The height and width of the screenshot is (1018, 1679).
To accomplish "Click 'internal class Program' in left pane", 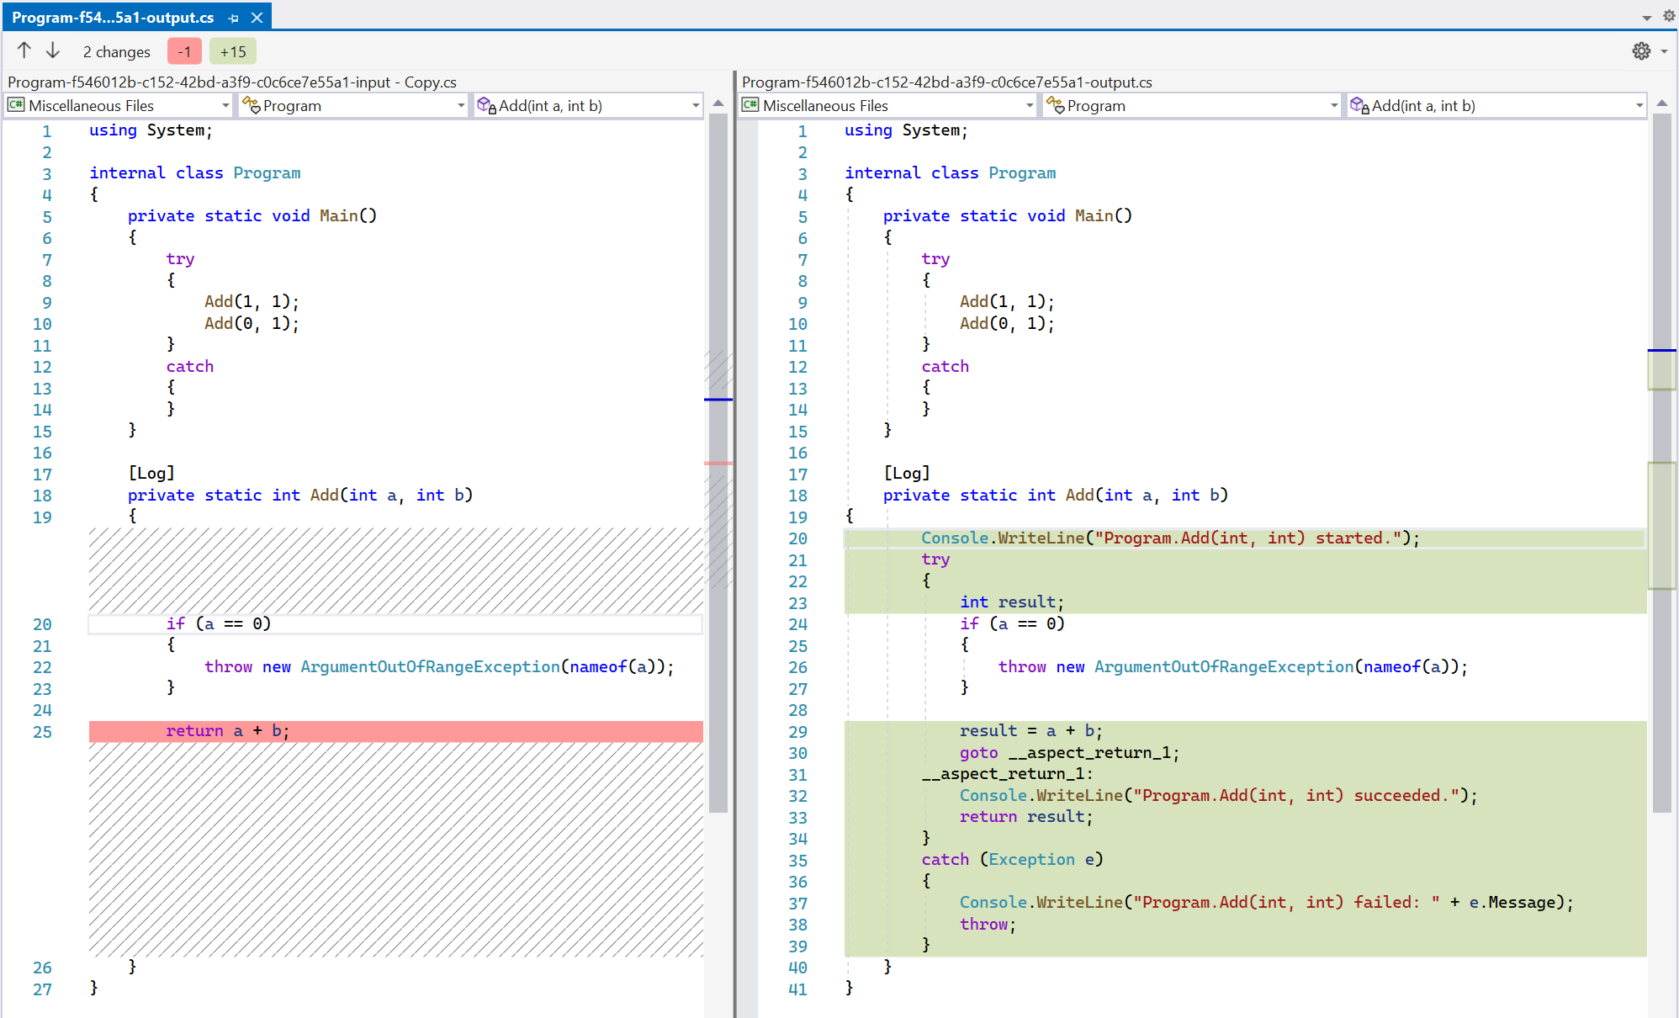I will coord(195,173).
